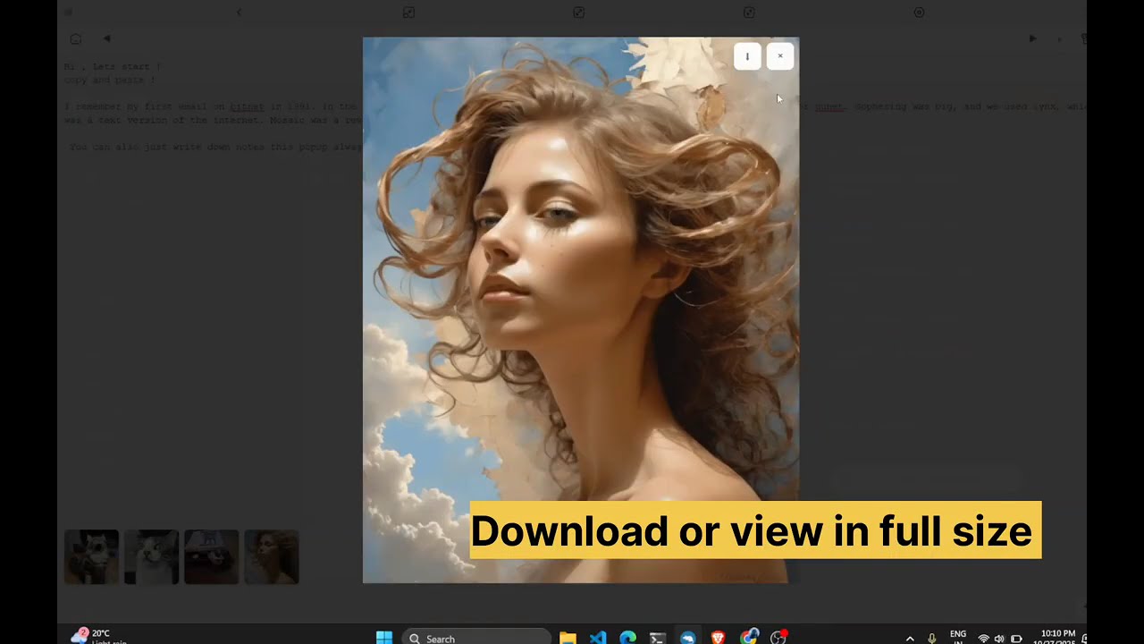Download the image with the download button

[x=747, y=56]
